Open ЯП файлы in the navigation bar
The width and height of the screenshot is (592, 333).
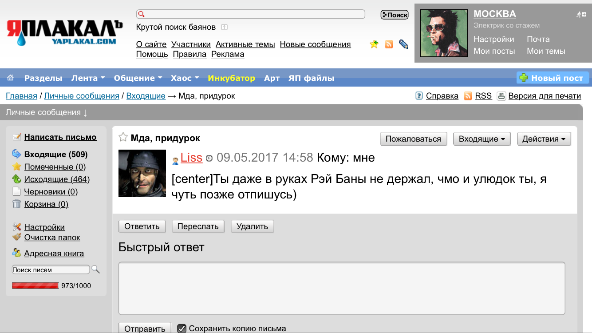click(x=311, y=78)
